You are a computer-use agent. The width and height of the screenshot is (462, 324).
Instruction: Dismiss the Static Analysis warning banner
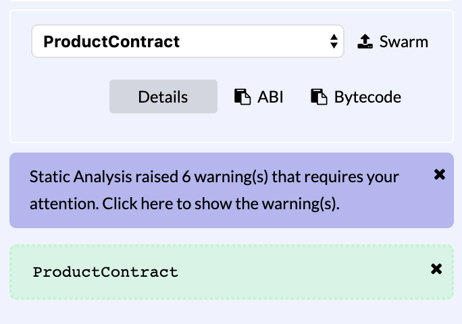pos(439,174)
